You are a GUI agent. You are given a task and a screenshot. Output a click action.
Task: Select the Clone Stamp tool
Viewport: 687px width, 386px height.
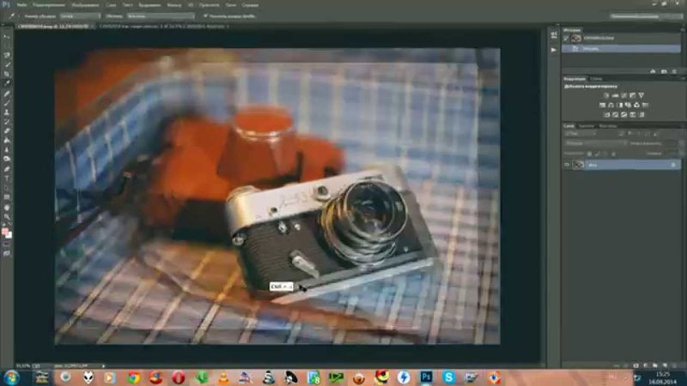click(7, 112)
